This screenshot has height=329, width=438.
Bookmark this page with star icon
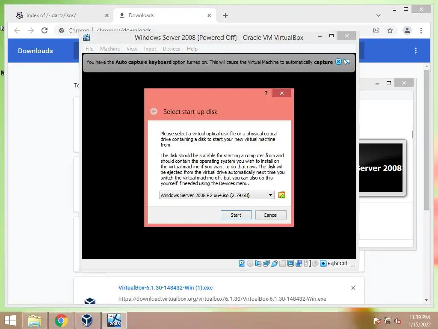390,30
